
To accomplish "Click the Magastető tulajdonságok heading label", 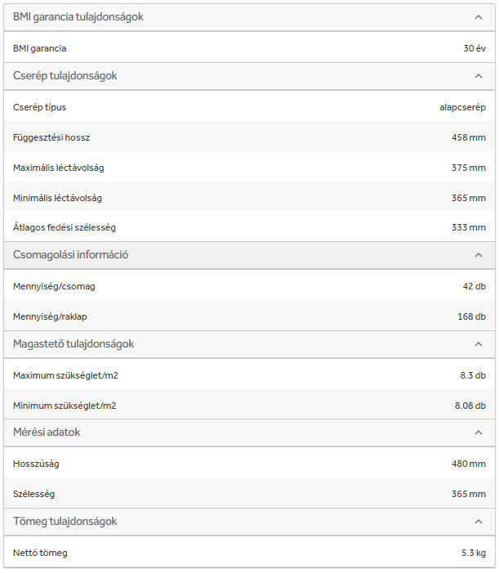I will [74, 344].
